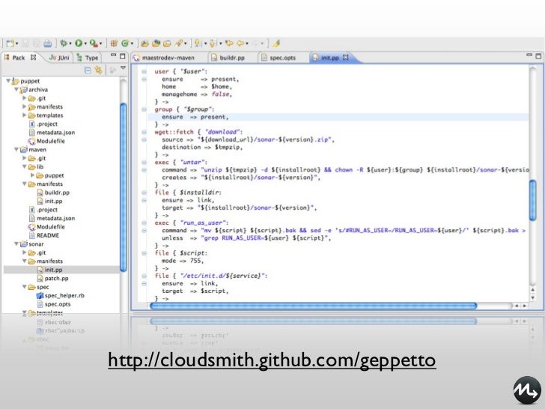
Task: Fold the wget::fetch "download" code block
Action: (144, 132)
